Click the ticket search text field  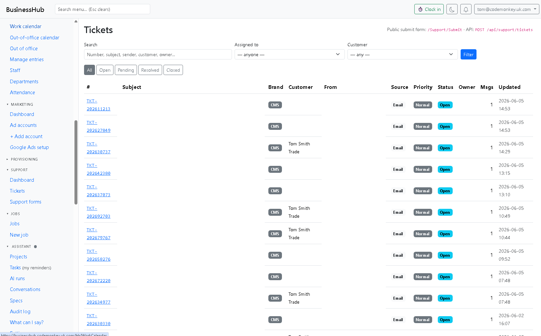click(158, 55)
